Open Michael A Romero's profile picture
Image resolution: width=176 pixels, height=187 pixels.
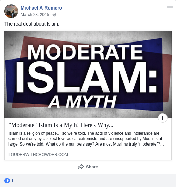click(11, 11)
